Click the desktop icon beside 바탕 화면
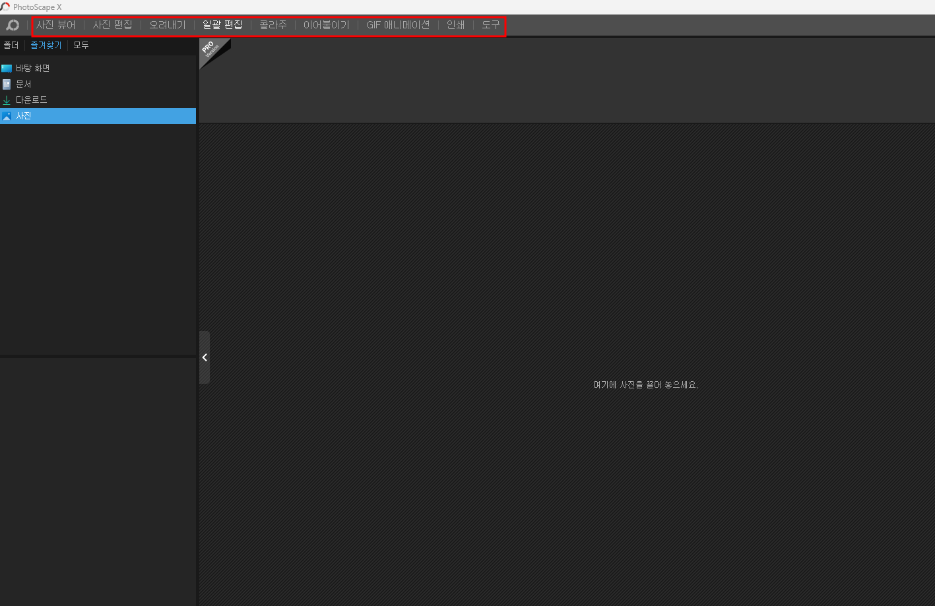 coord(7,69)
